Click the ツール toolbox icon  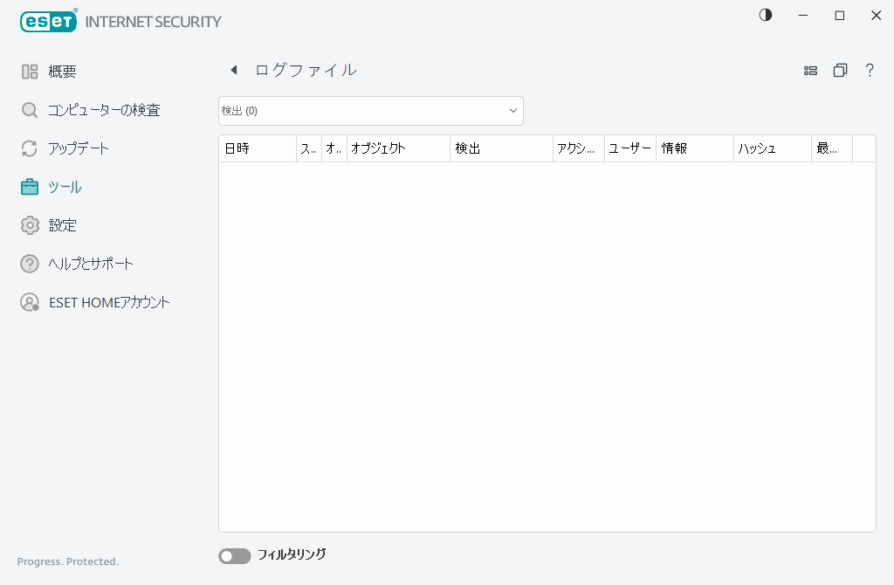(29, 186)
